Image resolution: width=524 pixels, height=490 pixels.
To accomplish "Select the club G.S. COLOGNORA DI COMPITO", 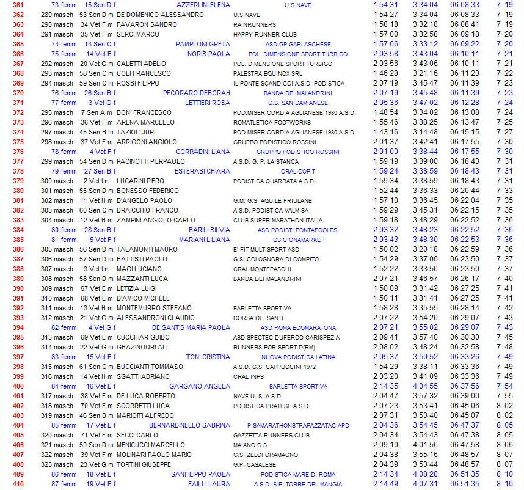I will pyautogui.click(x=276, y=260).
